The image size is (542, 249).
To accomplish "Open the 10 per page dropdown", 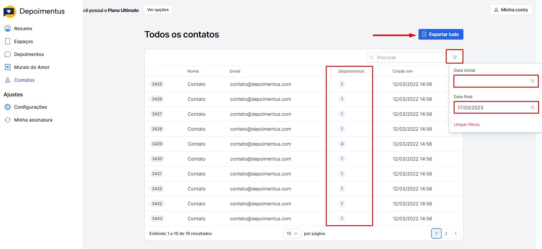I will click(292, 233).
